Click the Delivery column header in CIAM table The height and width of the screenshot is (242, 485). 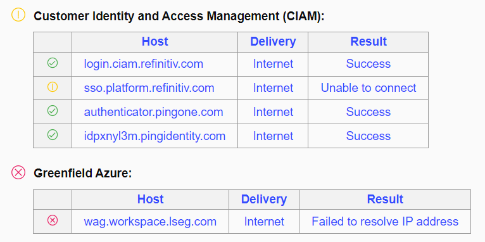pos(273,41)
